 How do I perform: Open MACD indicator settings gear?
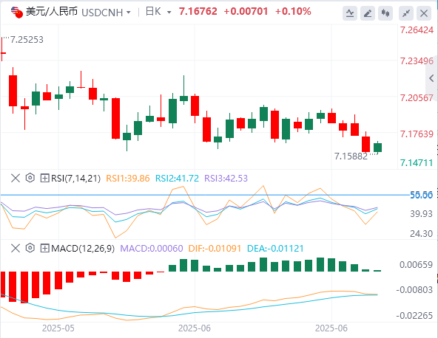[x=30, y=248]
